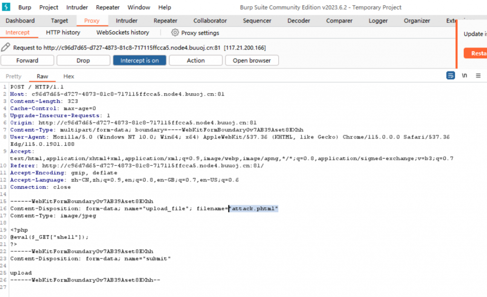The height and width of the screenshot is (297, 487).
Task: Switch to the Target tab
Action: pos(59,21)
